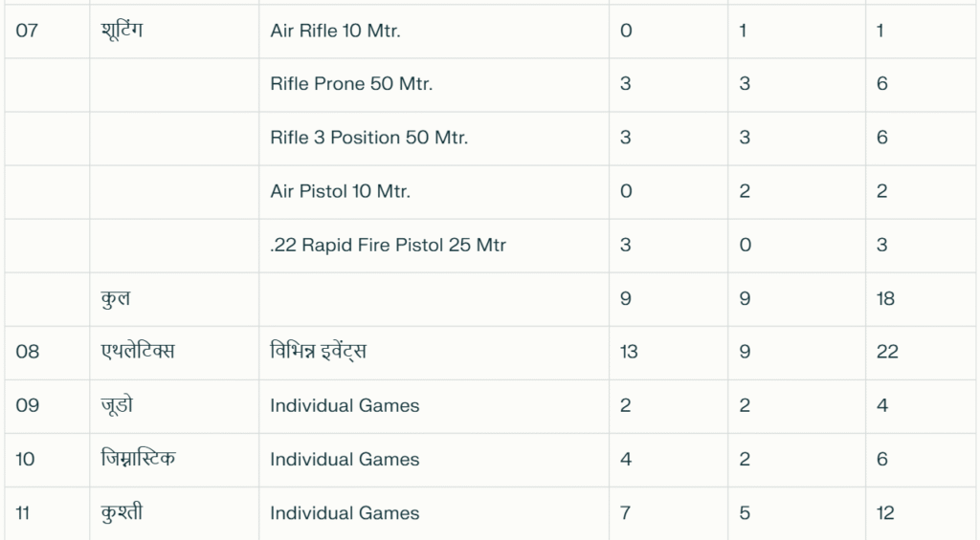Click the कुश्ती sport name
The height and width of the screenshot is (540, 980).
pyautogui.click(x=122, y=512)
